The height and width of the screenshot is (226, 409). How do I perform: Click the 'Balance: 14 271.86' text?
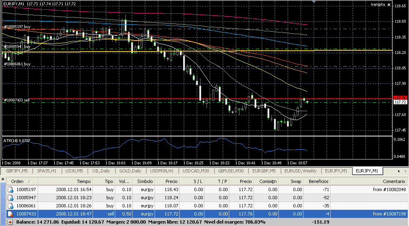coord(38,222)
